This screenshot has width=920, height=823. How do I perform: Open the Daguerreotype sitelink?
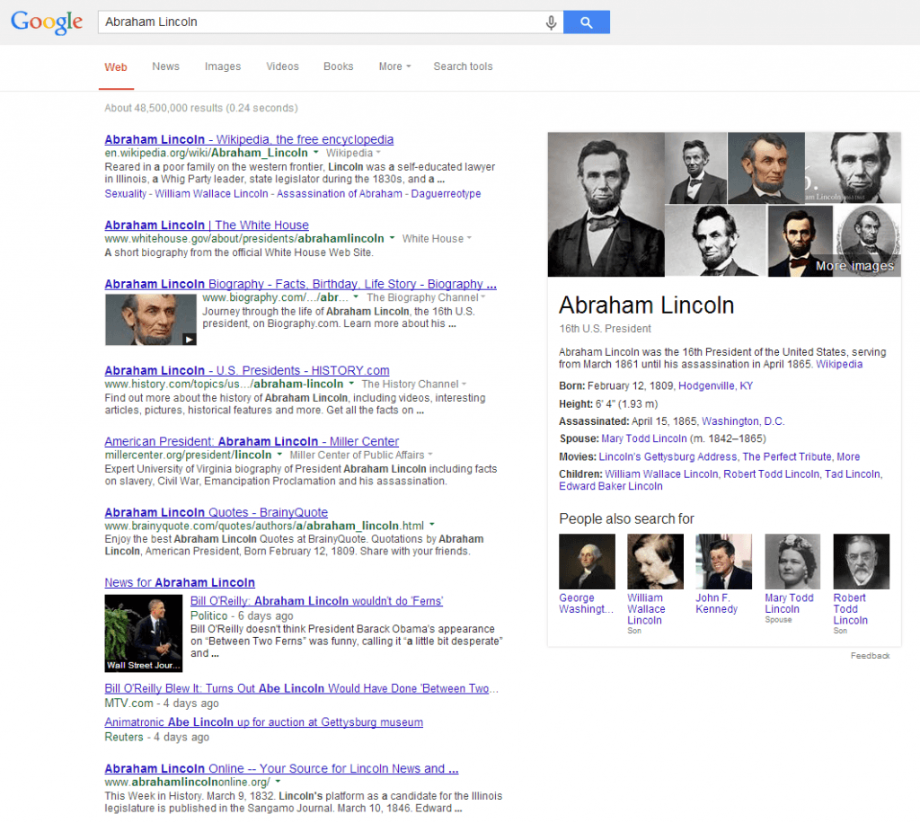(446, 193)
